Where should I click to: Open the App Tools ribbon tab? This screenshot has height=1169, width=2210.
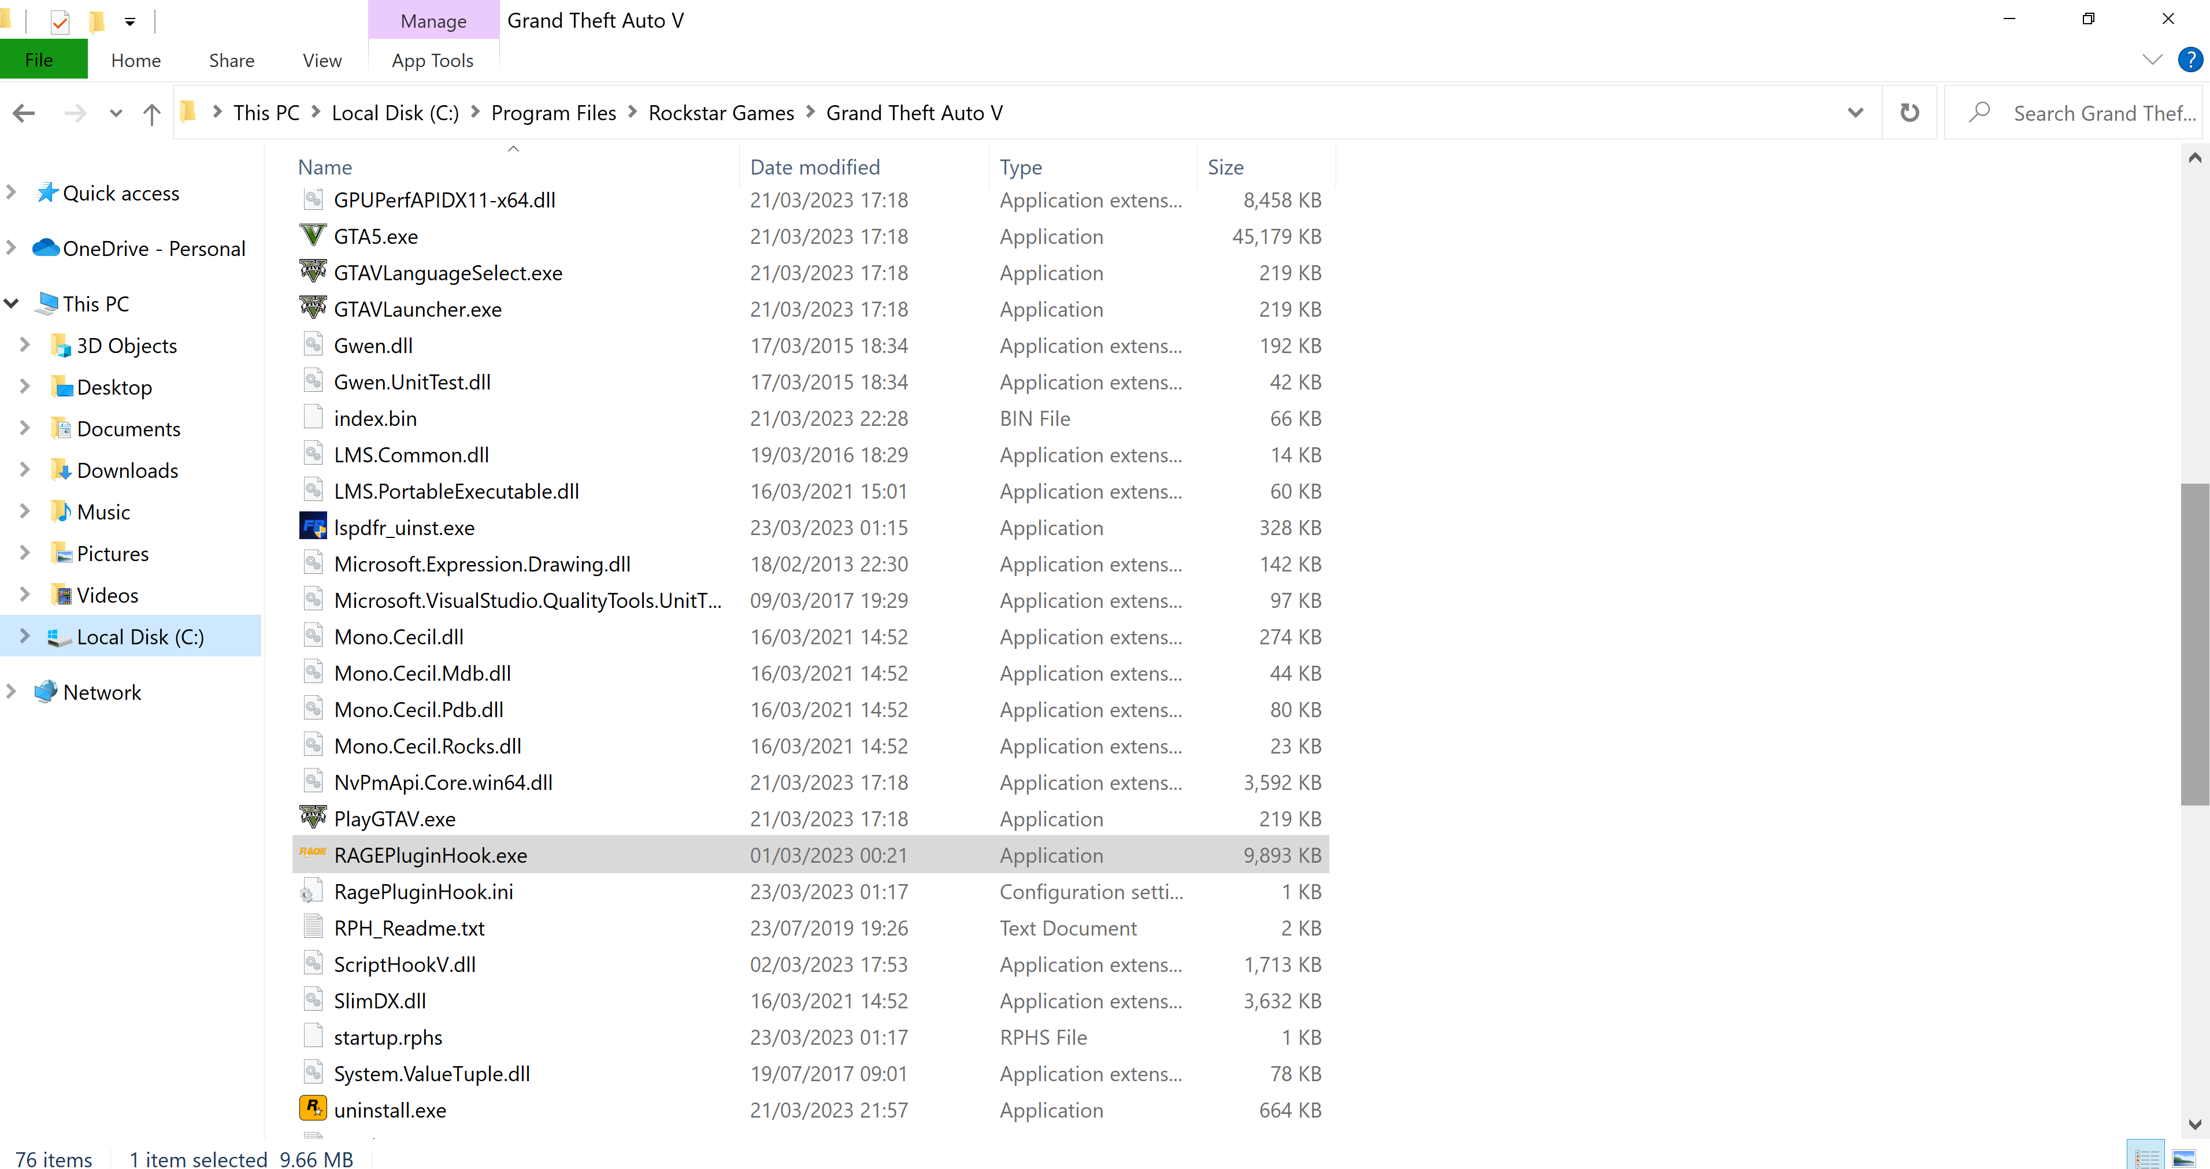pos(432,61)
